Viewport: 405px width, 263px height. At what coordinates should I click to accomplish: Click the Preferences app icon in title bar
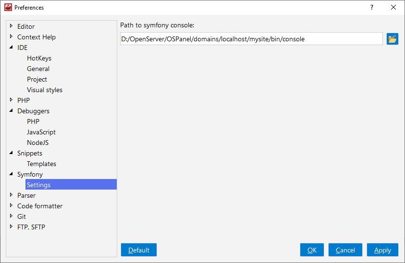point(8,7)
